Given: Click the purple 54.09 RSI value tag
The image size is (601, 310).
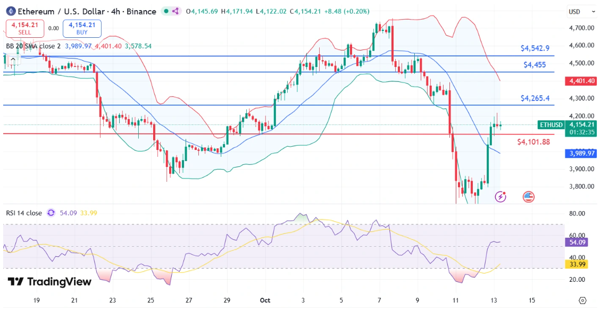Looking at the screenshot, I should [x=577, y=242].
